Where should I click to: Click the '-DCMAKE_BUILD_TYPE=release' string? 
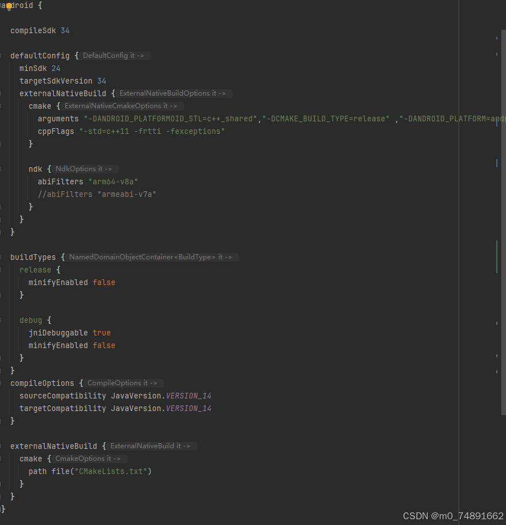click(326, 119)
